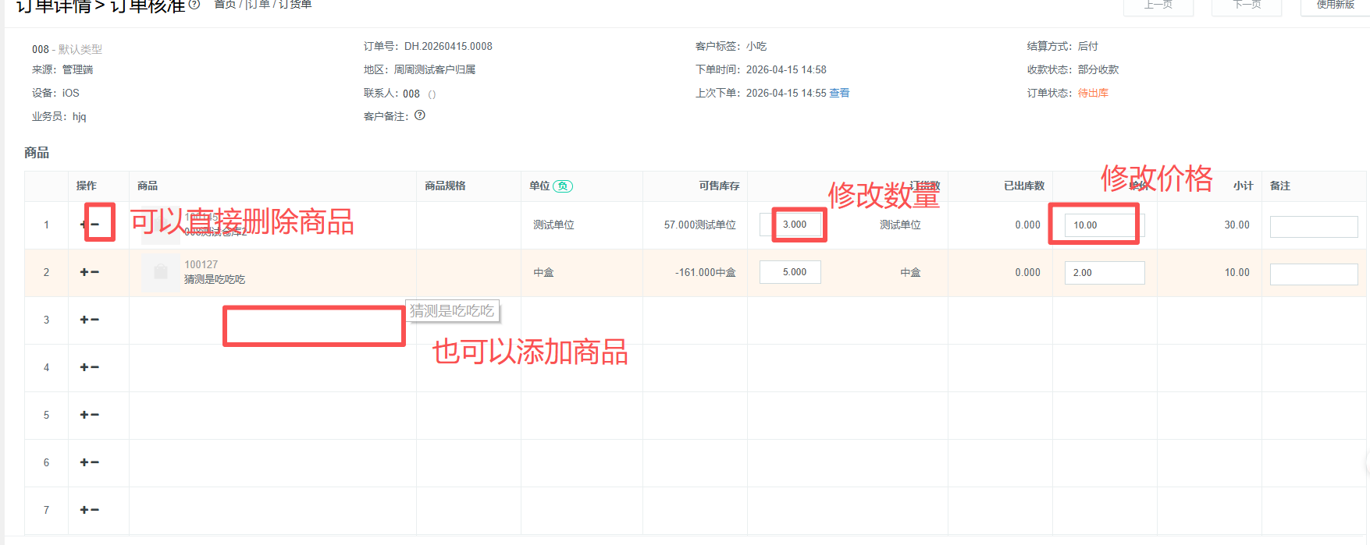Screen dimensions: 1370x545
Task: Open 查看 link for last order time
Action: click(839, 93)
